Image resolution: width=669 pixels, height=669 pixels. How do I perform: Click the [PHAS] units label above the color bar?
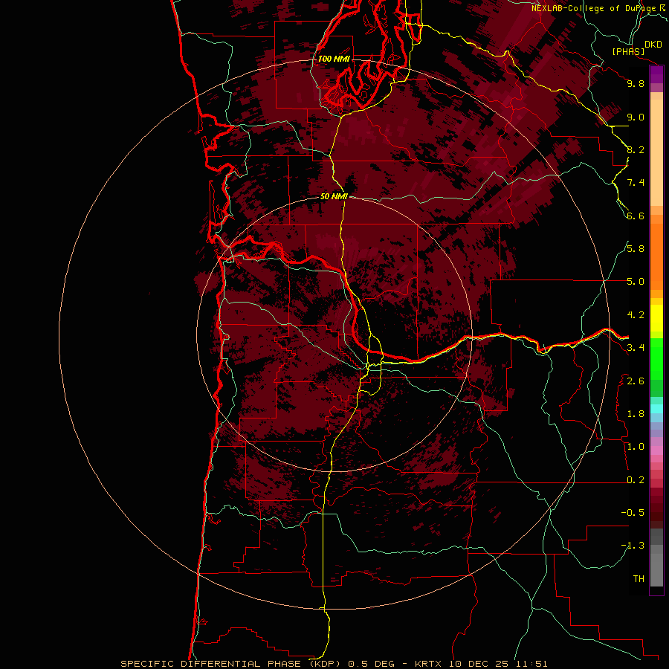pyautogui.click(x=628, y=51)
